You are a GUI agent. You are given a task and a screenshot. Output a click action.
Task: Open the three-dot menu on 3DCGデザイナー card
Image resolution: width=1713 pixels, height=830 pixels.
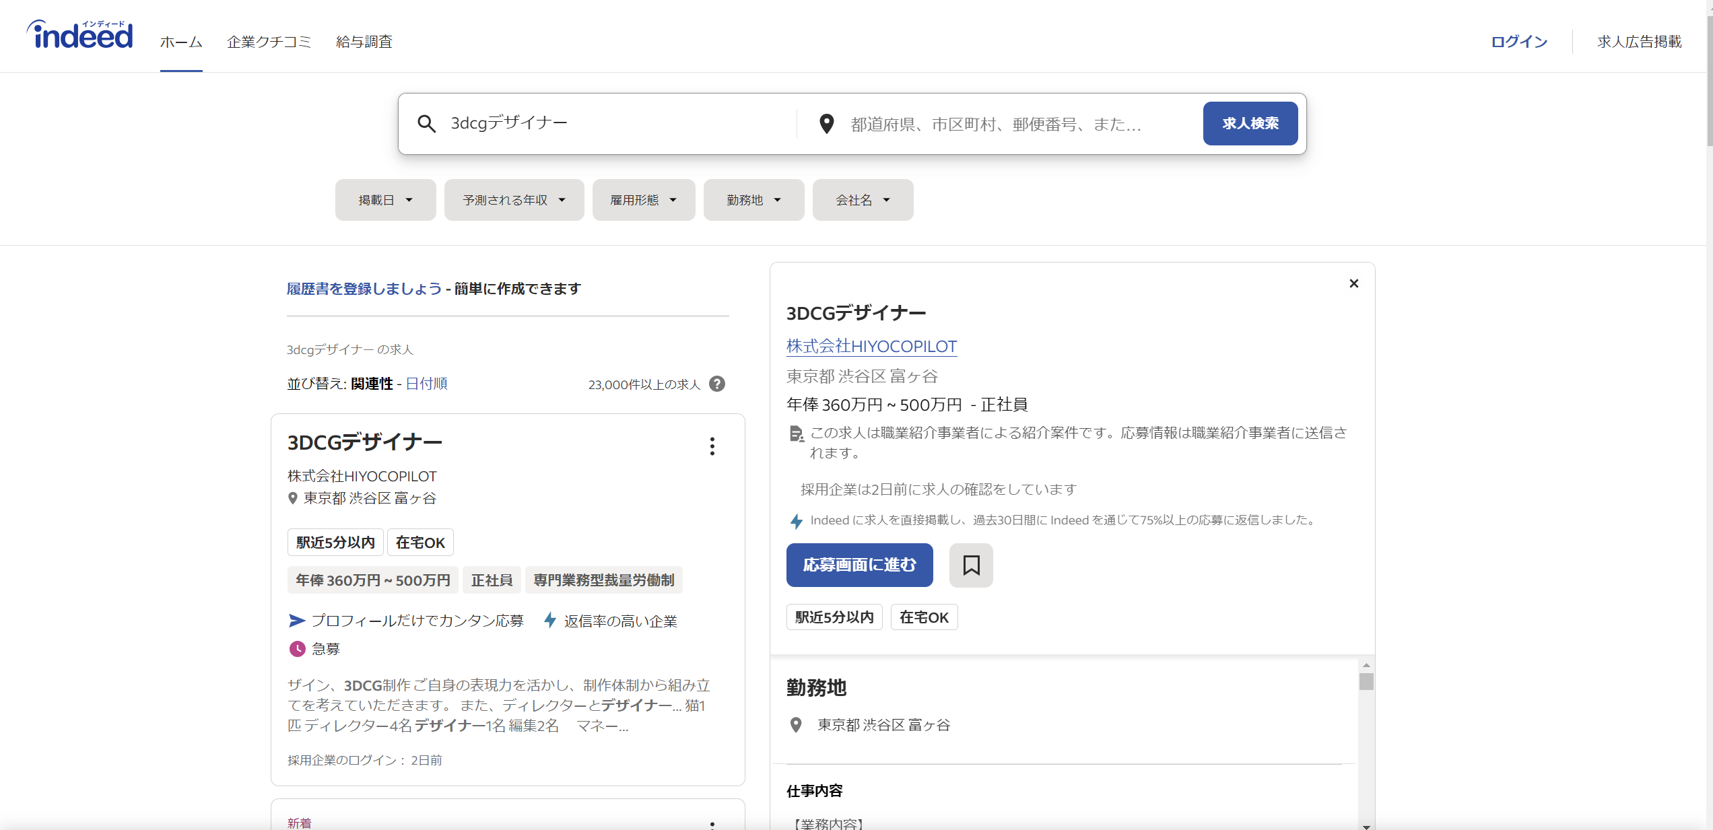pyautogui.click(x=712, y=446)
